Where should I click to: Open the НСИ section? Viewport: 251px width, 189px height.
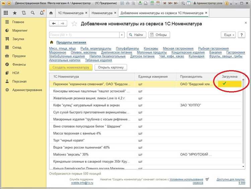point(15,73)
